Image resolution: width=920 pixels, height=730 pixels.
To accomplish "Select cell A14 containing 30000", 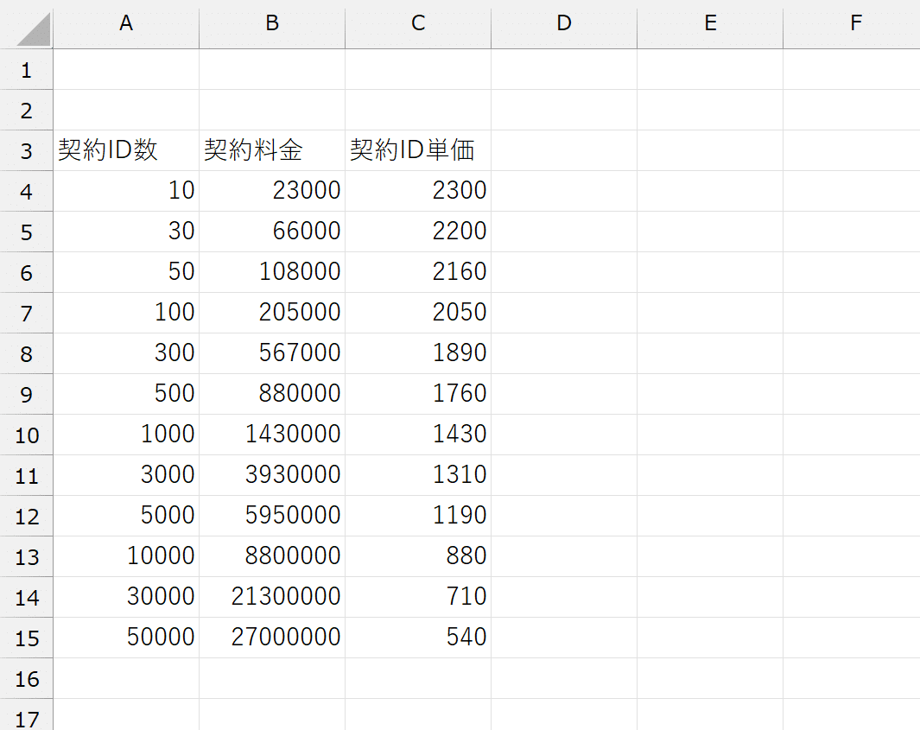I will 126,597.
